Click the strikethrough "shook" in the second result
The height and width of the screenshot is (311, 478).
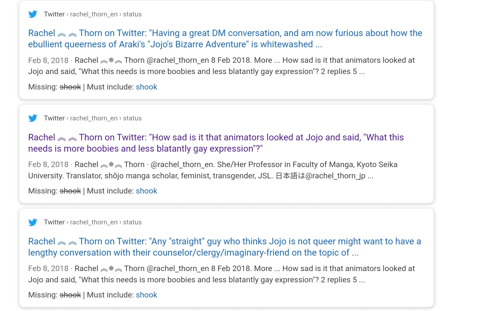coord(70,191)
